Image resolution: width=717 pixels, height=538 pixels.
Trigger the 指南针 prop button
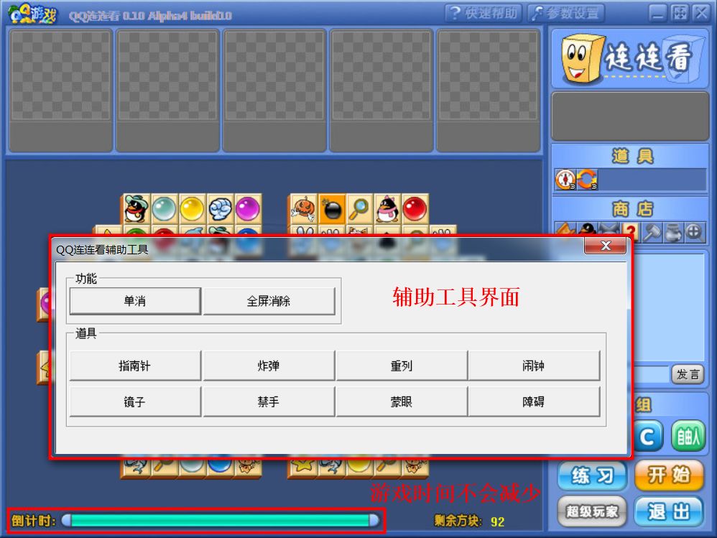click(135, 366)
